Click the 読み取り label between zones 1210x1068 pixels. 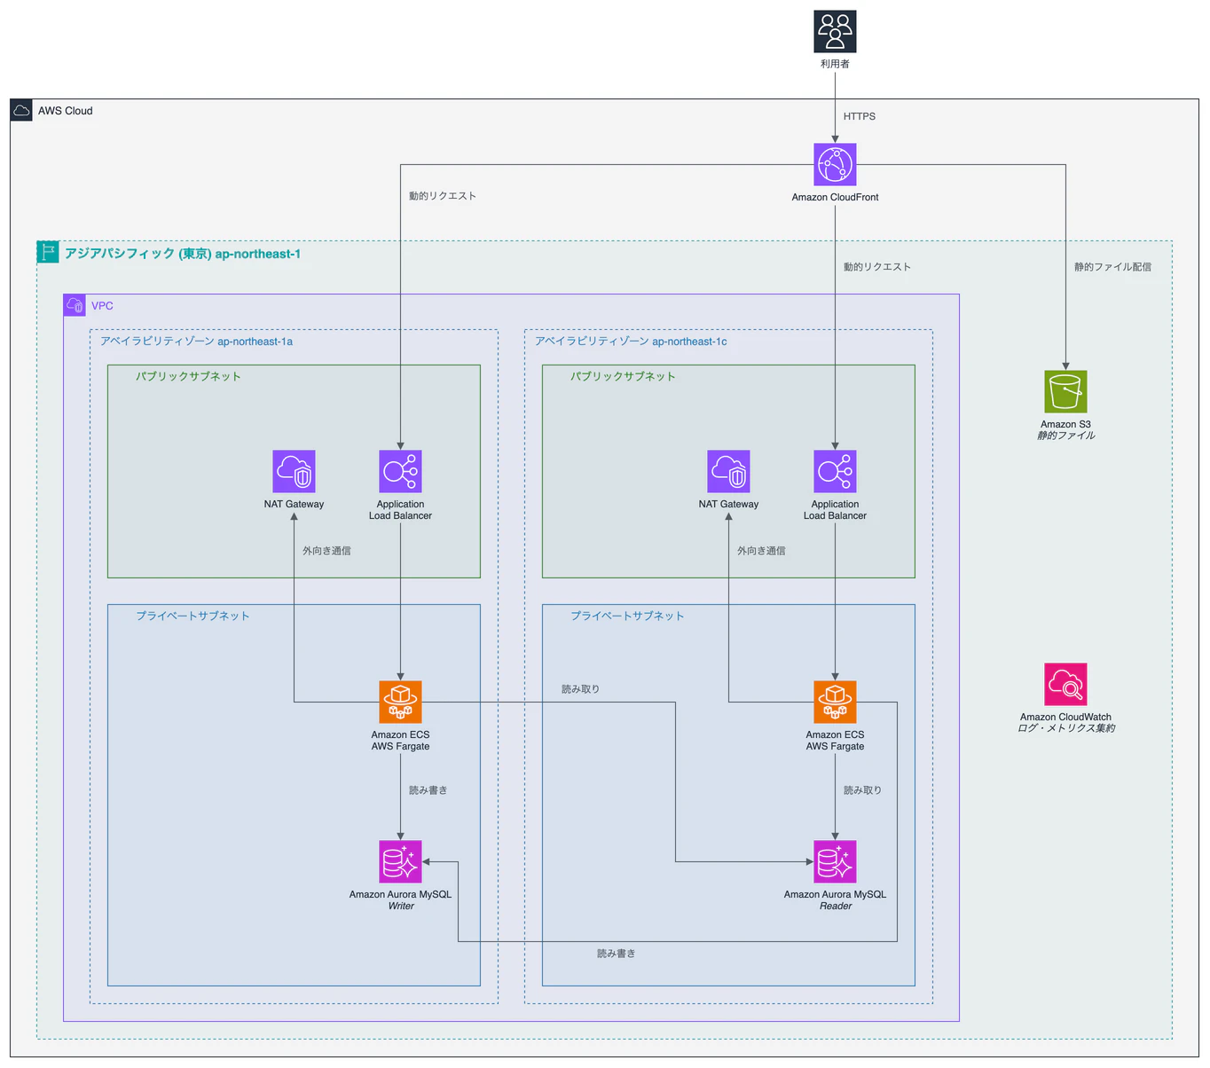(x=580, y=689)
